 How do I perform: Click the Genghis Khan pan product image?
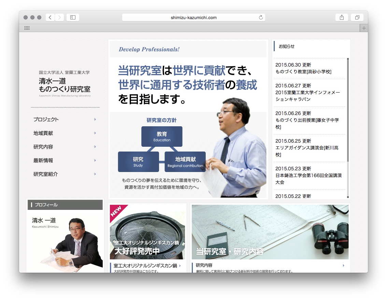coord(147,232)
